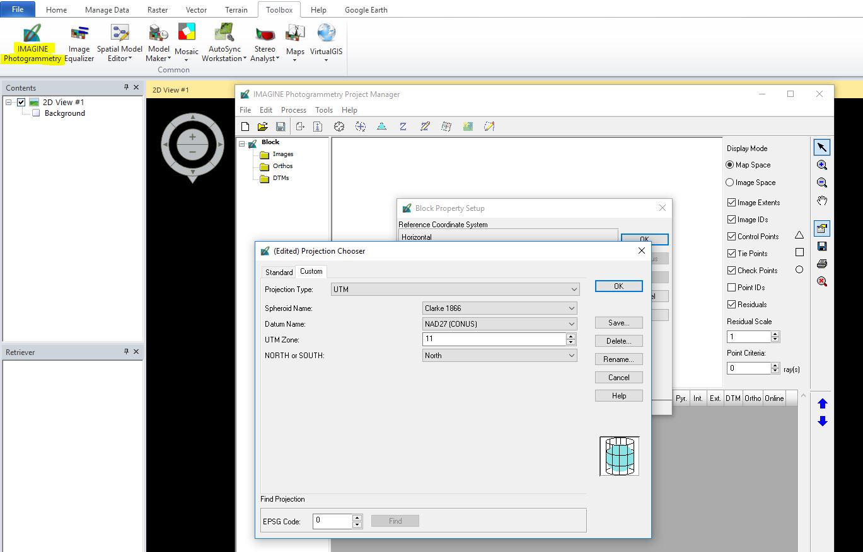Open the AutoSync Workstation icon
This screenshot has width=863, height=552.
[224, 32]
